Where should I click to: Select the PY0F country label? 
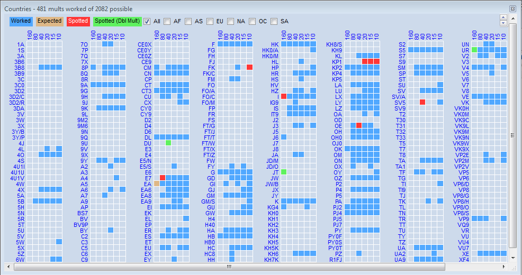335,236
